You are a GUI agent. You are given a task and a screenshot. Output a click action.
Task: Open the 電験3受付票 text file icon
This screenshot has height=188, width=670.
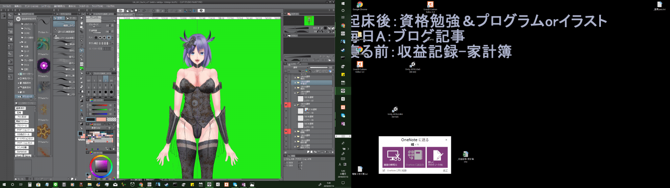(x=360, y=170)
